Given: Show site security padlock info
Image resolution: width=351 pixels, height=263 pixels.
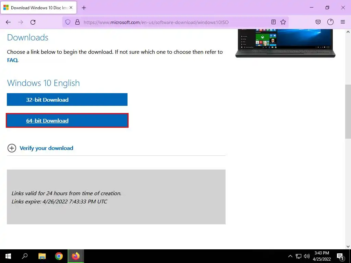Looking at the screenshot, I should pos(77,22).
